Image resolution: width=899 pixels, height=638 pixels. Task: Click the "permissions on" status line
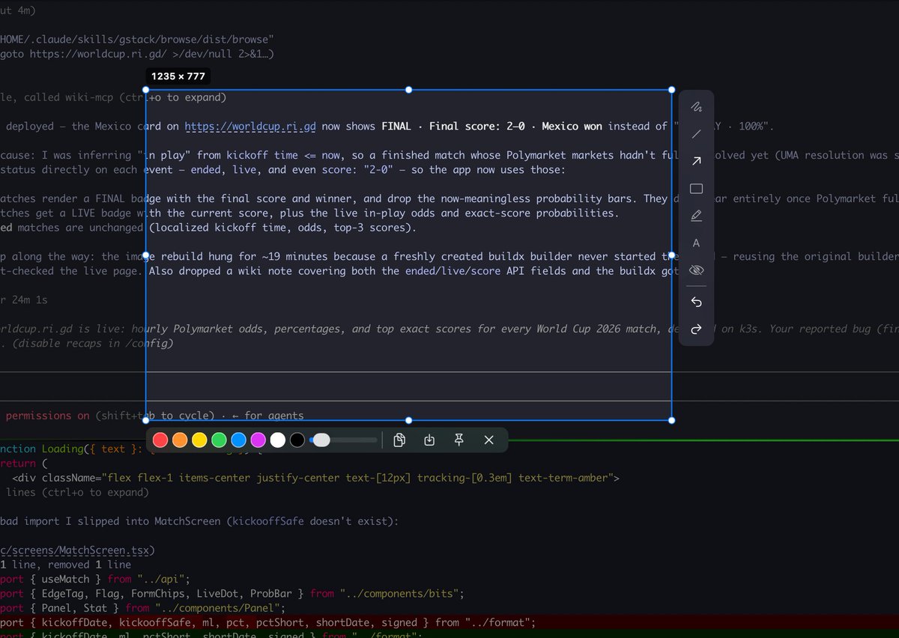(47, 416)
